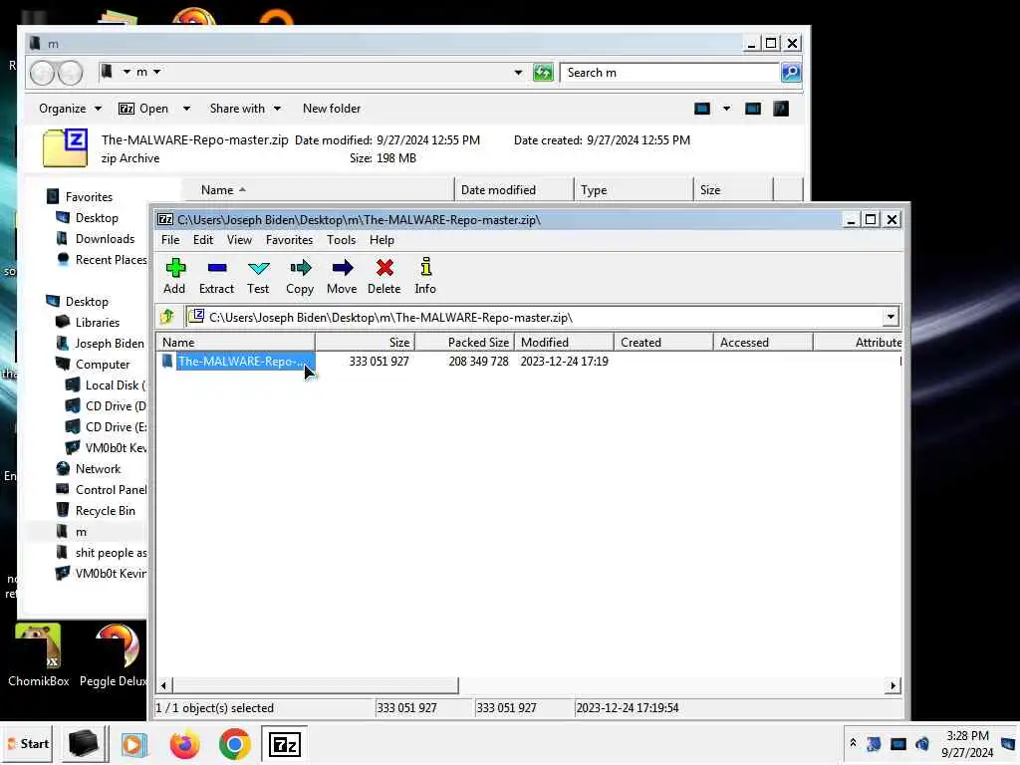Open media player from taskbar

pos(133,744)
